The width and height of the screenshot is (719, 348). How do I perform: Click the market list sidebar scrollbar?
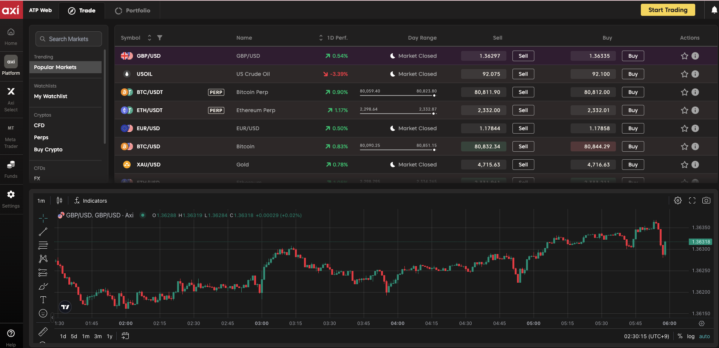pos(105,96)
